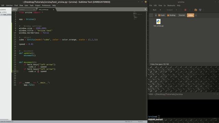Open the Back history dropdown arrow
Viewport: 219px width, 123px height.
(x=160, y=10)
